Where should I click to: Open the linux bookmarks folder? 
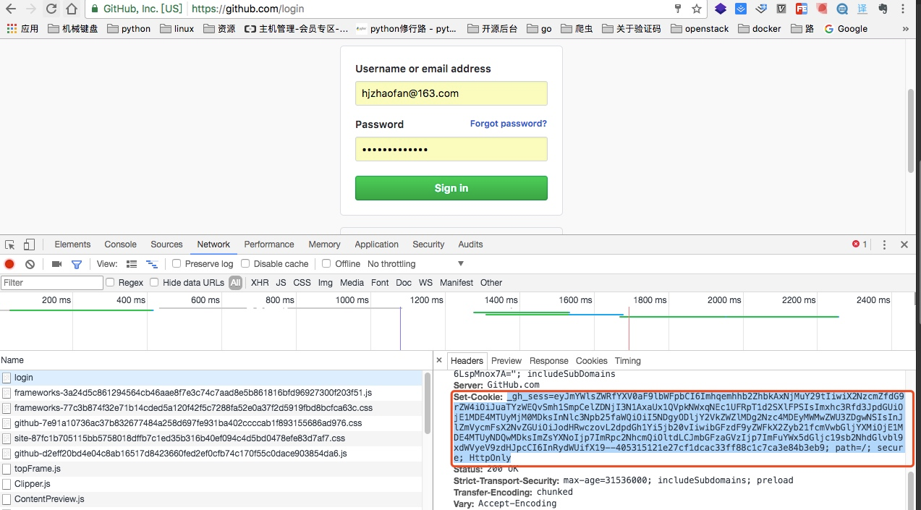click(177, 29)
